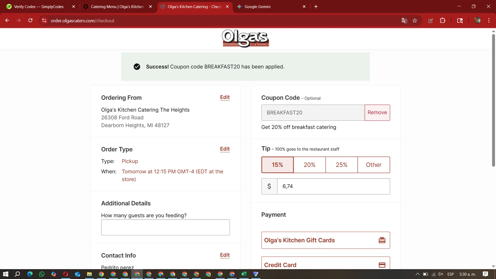Viewport: 496px width, 279px height.
Task: Click the Olga's Catering logo
Action: 245,38
